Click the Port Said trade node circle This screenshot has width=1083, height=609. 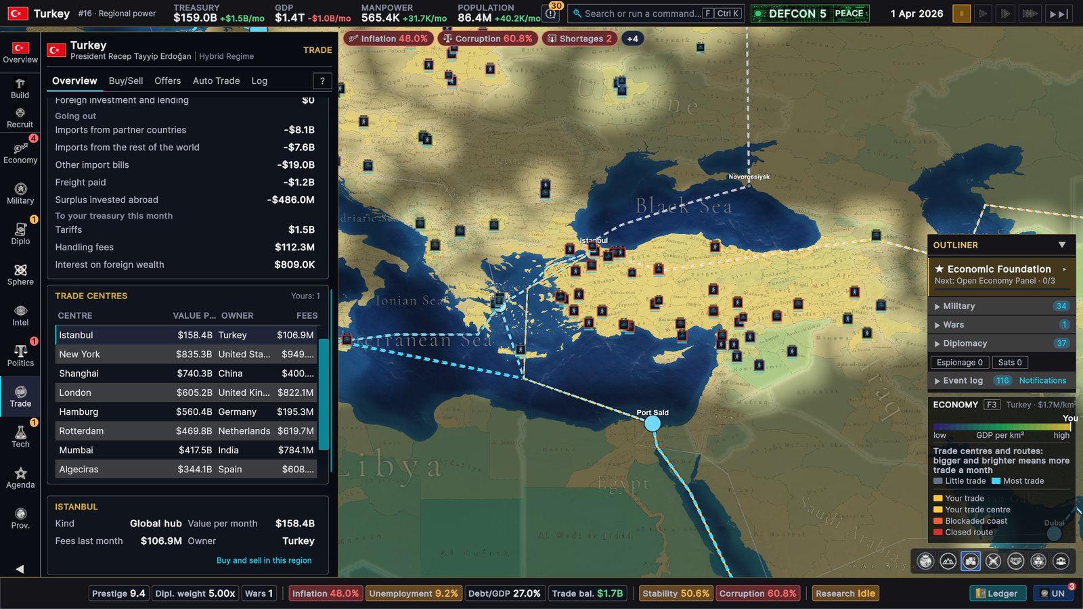coord(652,424)
